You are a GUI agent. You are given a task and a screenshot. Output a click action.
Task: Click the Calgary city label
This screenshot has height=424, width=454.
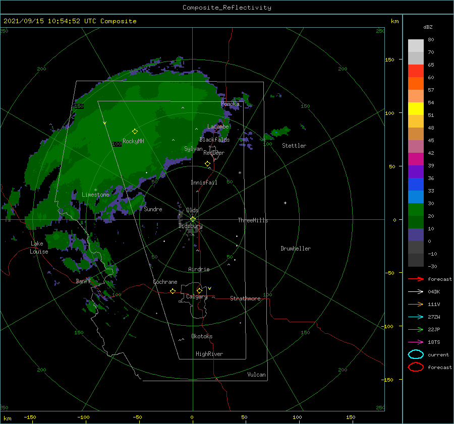pos(197,296)
